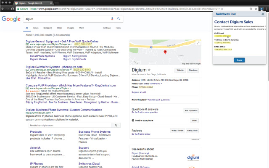The height and width of the screenshot is (168, 269).
Task: Click the browser address bar URL
Action: tap(127, 9)
